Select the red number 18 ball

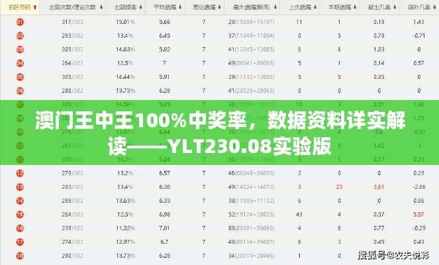point(20,256)
